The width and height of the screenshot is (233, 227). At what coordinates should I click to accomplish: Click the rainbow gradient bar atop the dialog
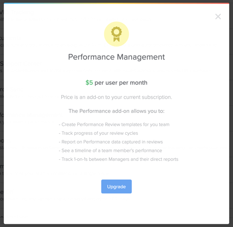point(116,3)
